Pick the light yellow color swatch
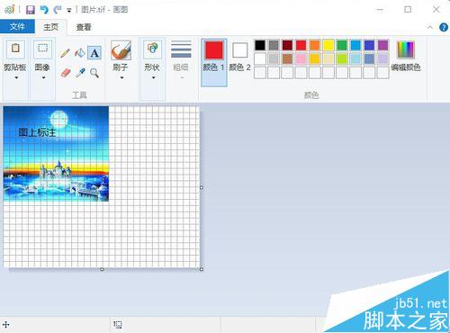450x333 pixels. click(328, 58)
